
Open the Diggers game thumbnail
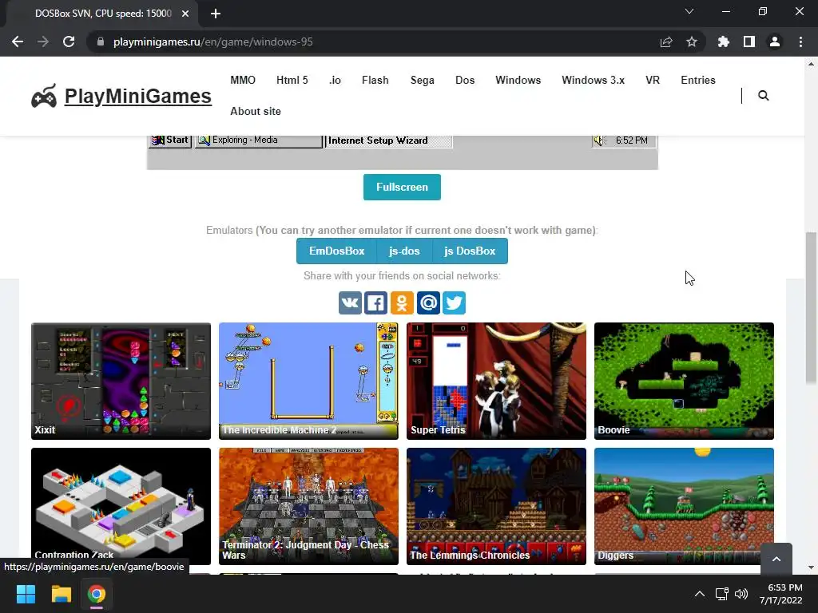[x=684, y=506]
